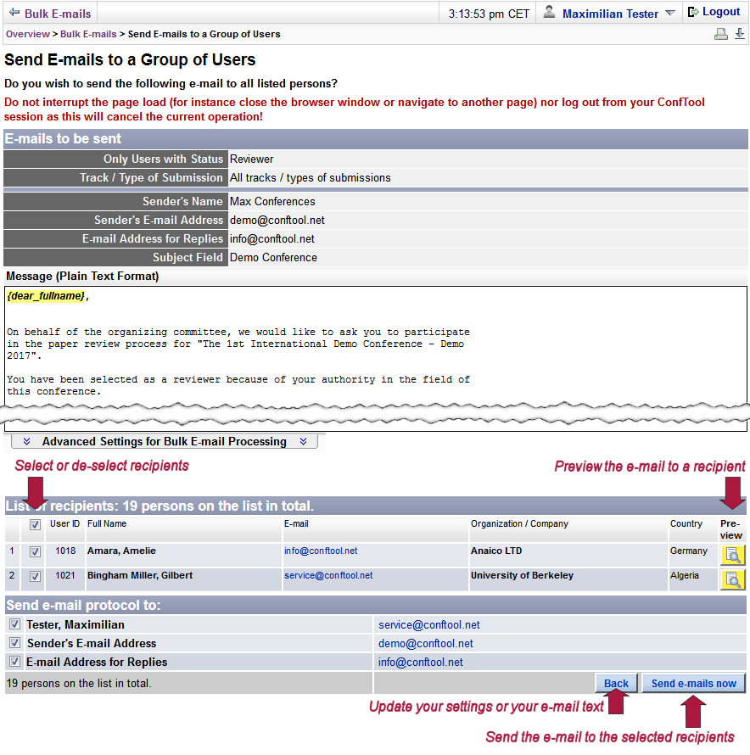This screenshot has height=755, width=750.
Task: Click the E-mail column header
Action: [x=296, y=524]
